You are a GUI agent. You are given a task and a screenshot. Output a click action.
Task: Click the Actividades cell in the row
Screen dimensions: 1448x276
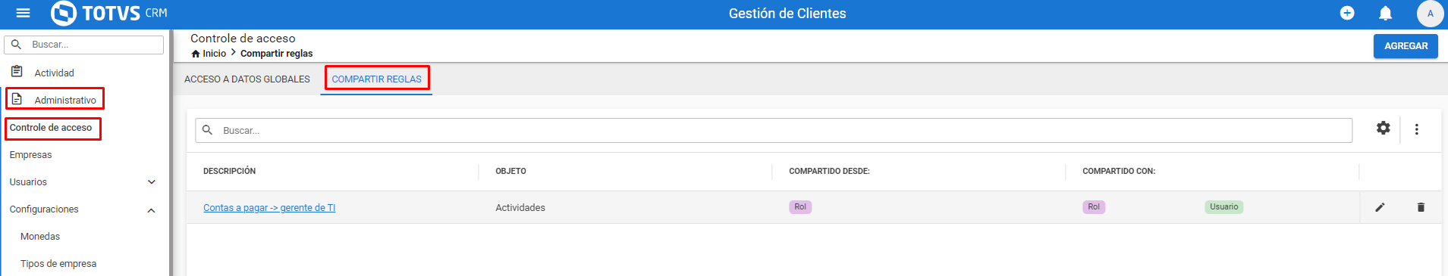point(520,208)
